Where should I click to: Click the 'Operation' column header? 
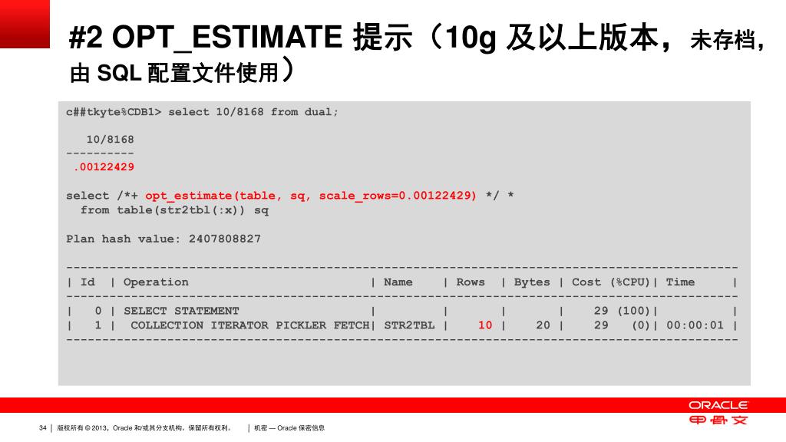[156, 282]
